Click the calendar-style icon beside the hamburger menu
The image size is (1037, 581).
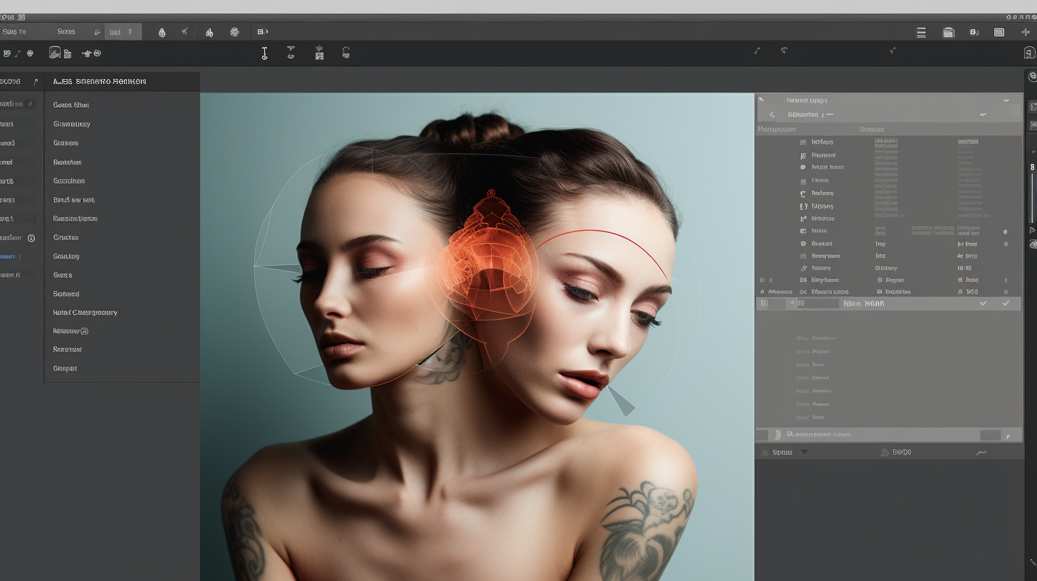pos(948,32)
